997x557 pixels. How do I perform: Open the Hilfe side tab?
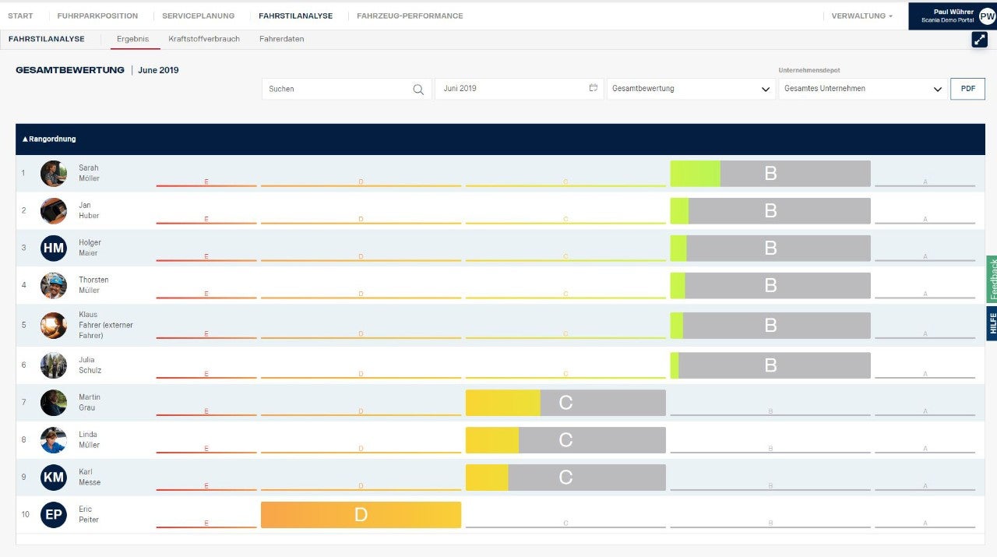click(992, 323)
